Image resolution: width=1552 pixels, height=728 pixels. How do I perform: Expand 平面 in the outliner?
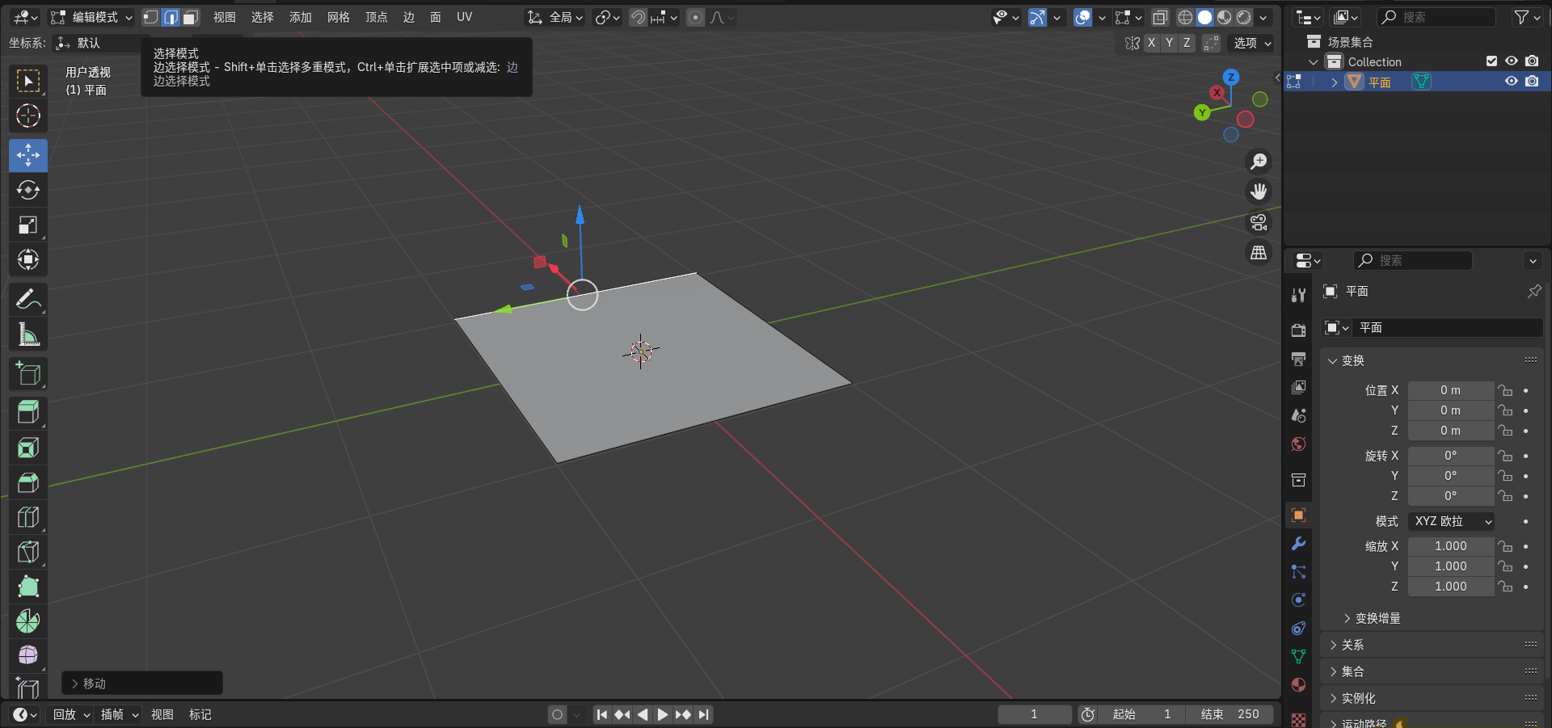coord(1334,82)
